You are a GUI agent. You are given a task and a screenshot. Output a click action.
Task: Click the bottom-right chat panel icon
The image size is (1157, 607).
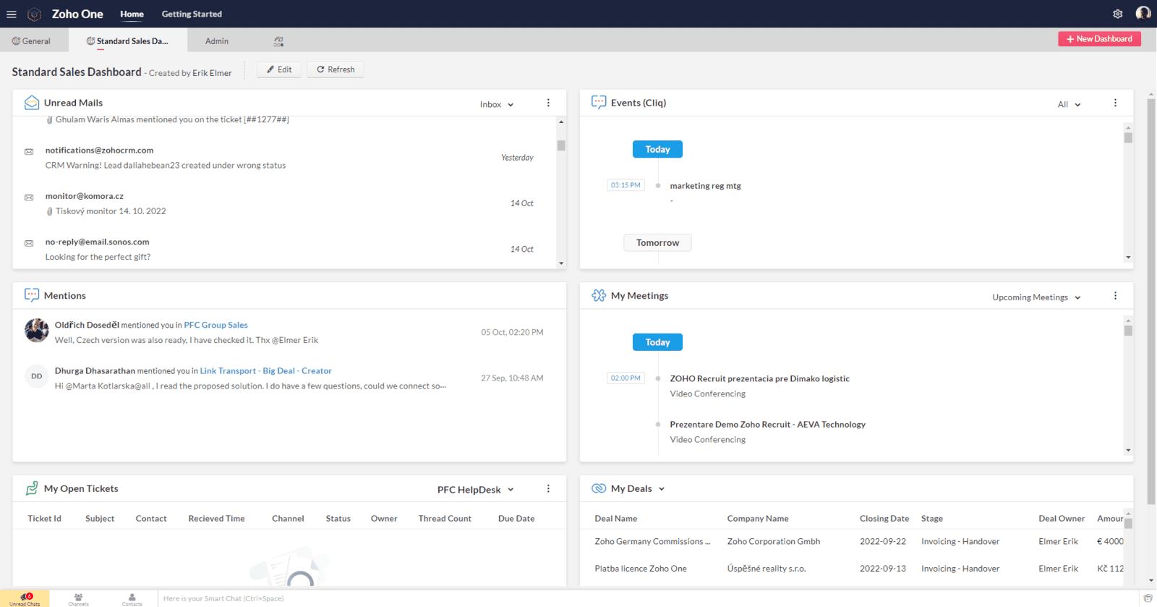point(1148,598)
